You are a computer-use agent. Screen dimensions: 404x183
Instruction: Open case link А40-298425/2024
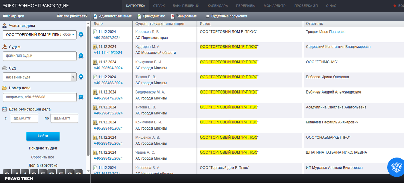[108, 158]
